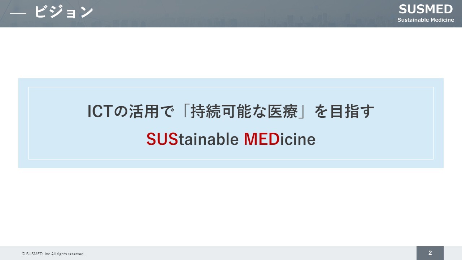
Task: Select the 持続可能な医療 quoted phrase
Action: (x=245, y=112)
